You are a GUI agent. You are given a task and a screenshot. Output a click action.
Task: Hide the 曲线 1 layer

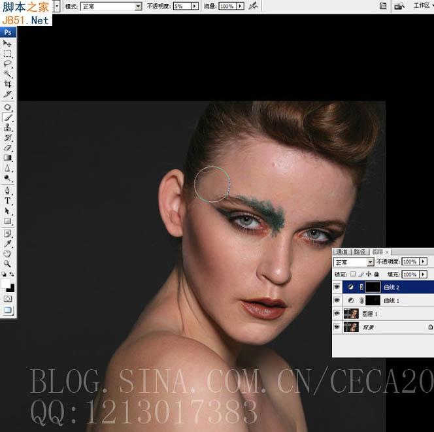[x=337, y=300]
